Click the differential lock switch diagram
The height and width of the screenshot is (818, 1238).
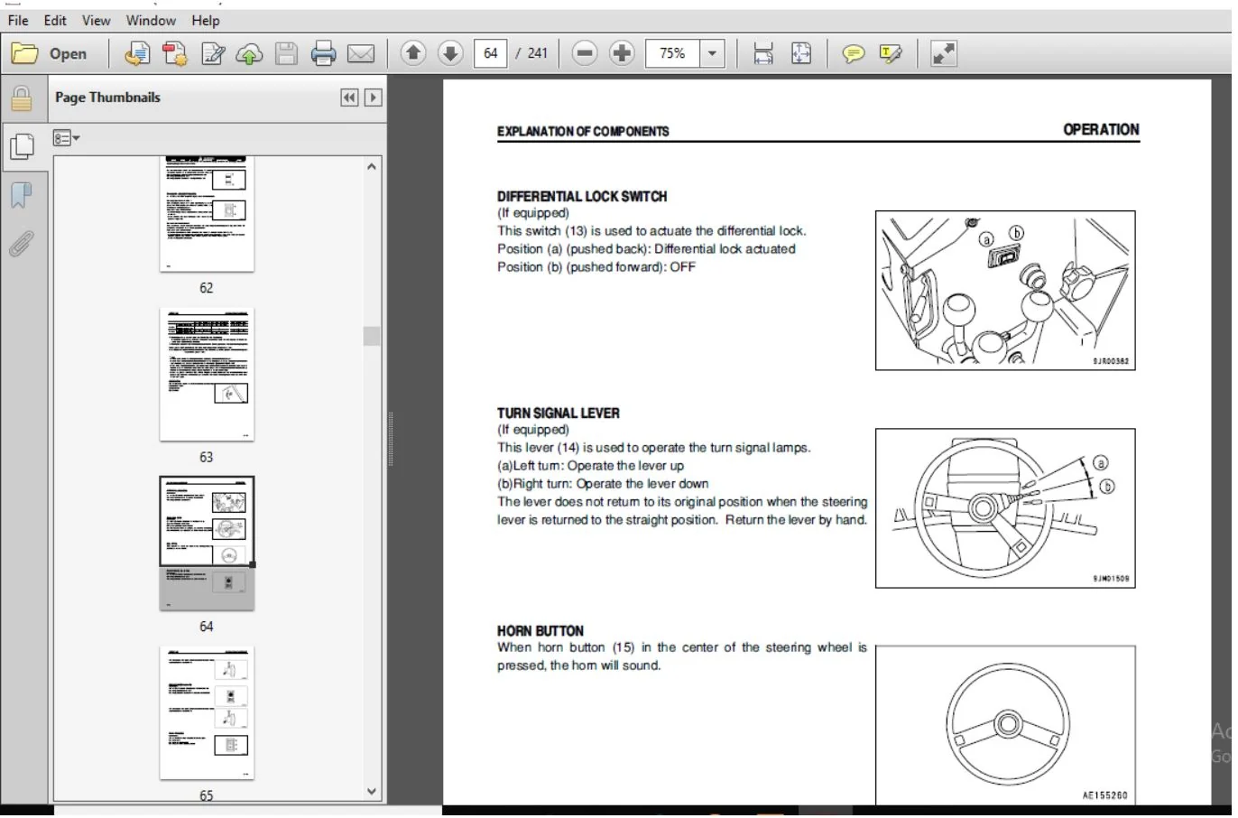(1005, 291)
